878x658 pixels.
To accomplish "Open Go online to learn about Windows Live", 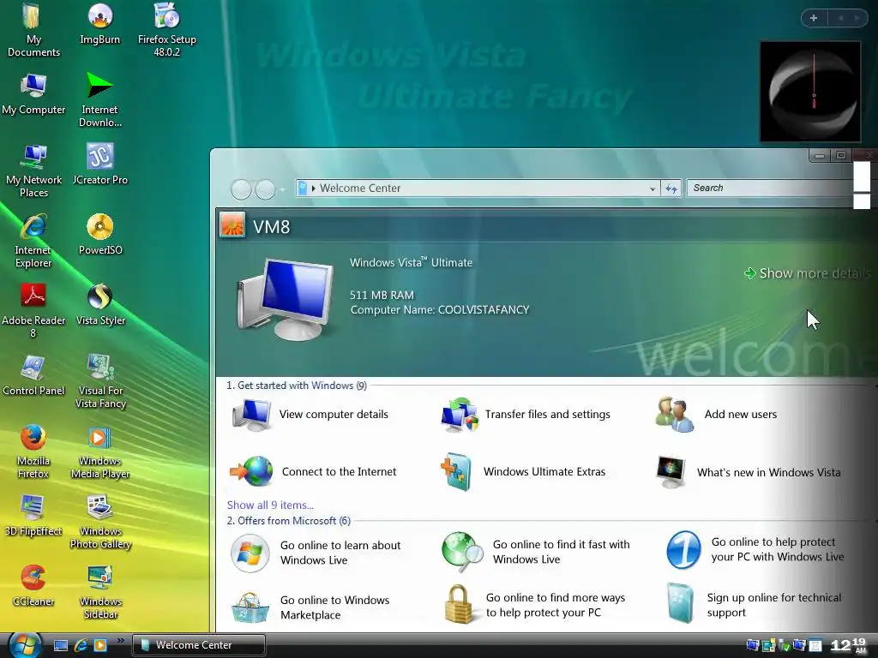I will [316, 553].
